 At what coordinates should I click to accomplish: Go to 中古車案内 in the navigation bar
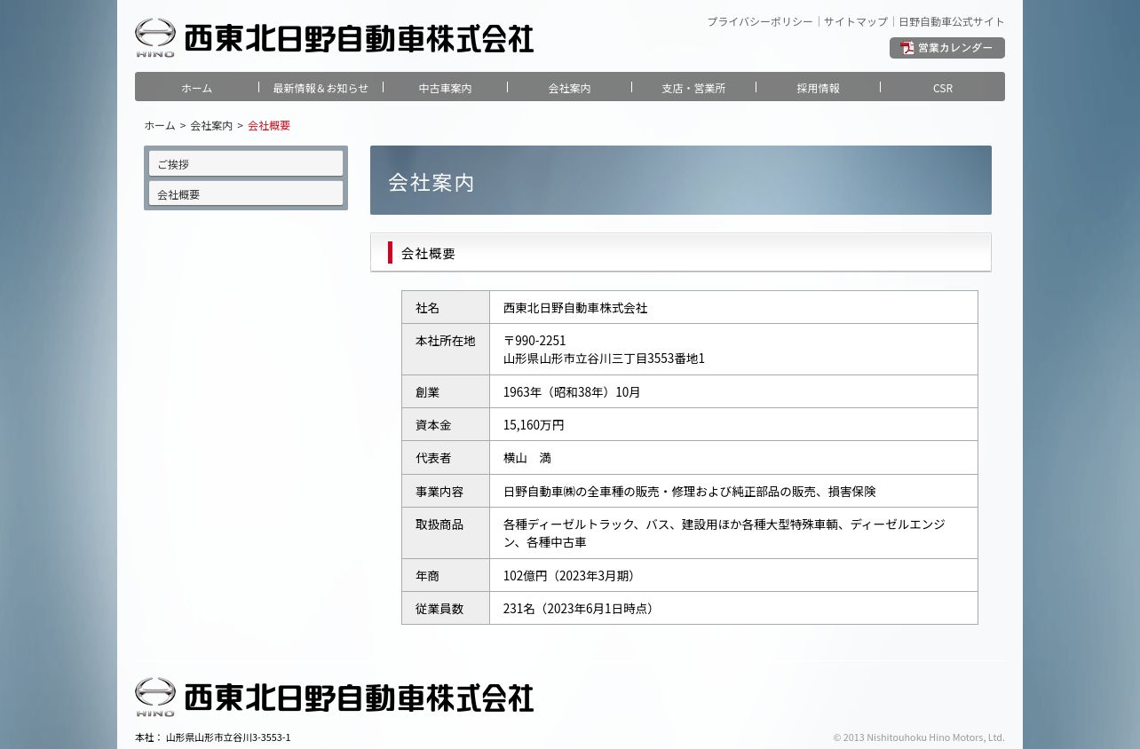[446, 88]
